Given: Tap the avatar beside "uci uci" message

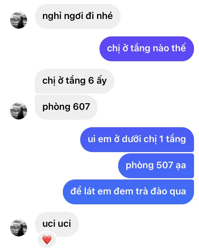Looking at the screenshot, I should coord(19,228).
